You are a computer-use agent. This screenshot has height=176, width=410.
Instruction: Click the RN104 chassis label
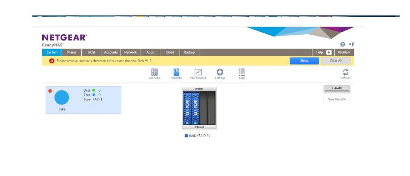(199, 89)
